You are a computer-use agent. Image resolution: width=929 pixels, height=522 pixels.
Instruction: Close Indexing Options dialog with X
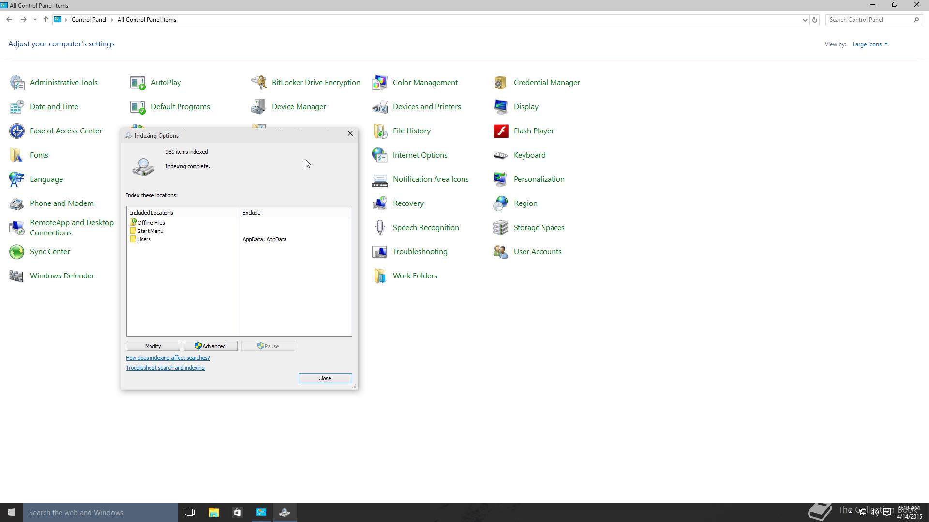point(350,134)
